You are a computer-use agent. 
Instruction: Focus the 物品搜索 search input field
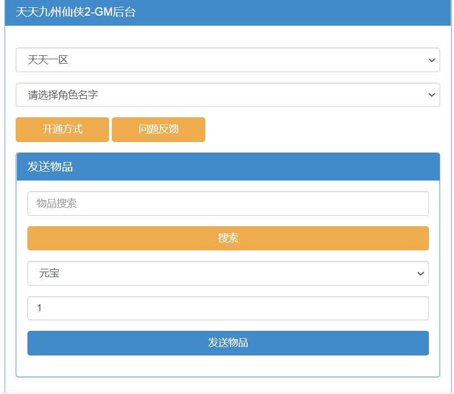coord(228,203)
